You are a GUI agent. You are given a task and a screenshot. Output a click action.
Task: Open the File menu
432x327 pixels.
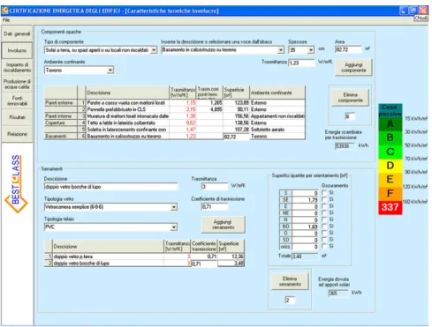point(6,20)
